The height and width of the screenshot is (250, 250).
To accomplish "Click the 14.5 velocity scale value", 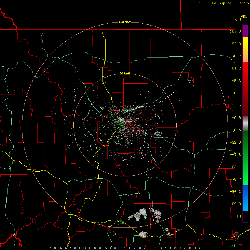I will click(x=236, y=105).
